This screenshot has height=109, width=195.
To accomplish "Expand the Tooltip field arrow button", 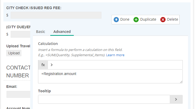I will pyautogui.click(x=176, y=99).
